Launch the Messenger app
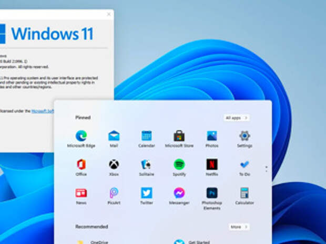The image size is (326, 244). click(179, 193)
